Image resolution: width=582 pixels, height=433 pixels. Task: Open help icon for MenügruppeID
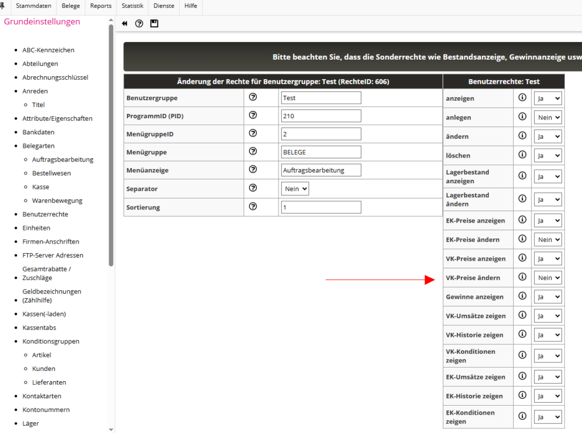click(x=253, y=133)
